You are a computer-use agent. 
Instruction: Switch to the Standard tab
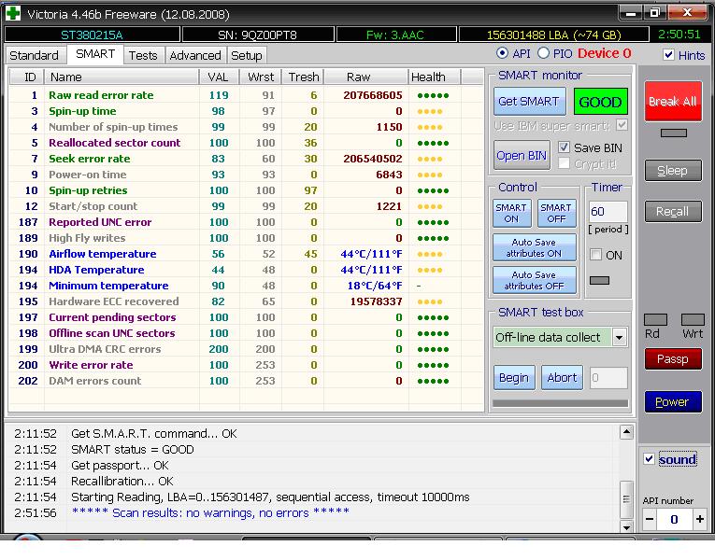tap(35, 56)
